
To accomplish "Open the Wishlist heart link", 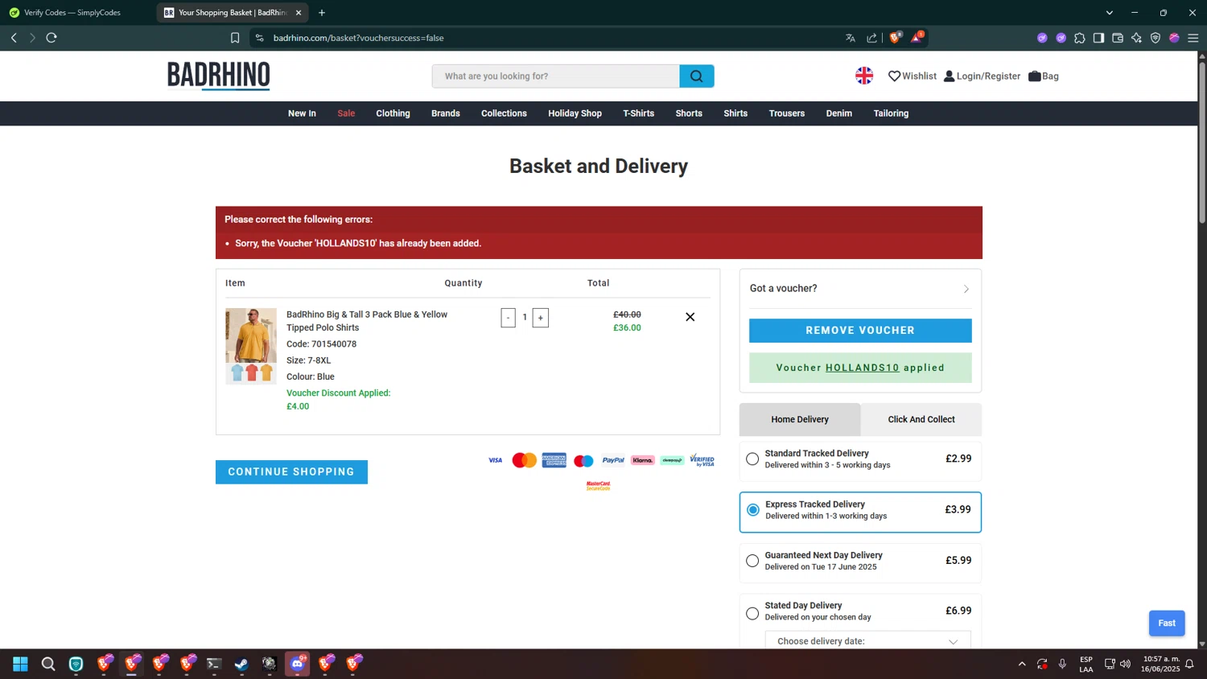I will click(x=912, y=76).
